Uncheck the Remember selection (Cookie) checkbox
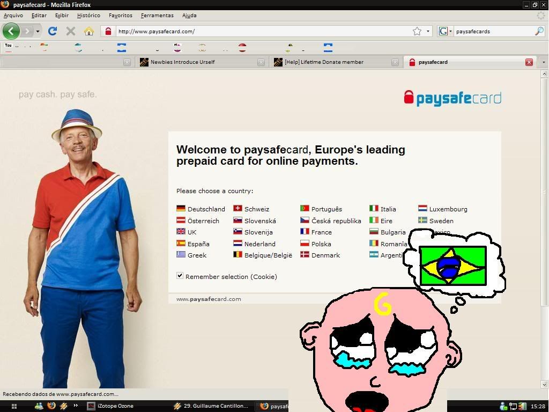The image size is (549, 412). pyautogui.click(x=180, y=275)
